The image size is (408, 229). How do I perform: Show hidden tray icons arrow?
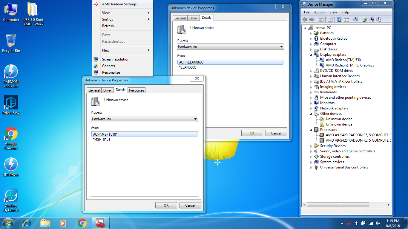[342, 223]
